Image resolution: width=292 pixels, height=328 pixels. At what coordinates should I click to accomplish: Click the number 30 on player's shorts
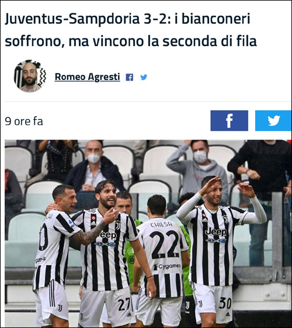pyautogui.click(x=225, y=303)
